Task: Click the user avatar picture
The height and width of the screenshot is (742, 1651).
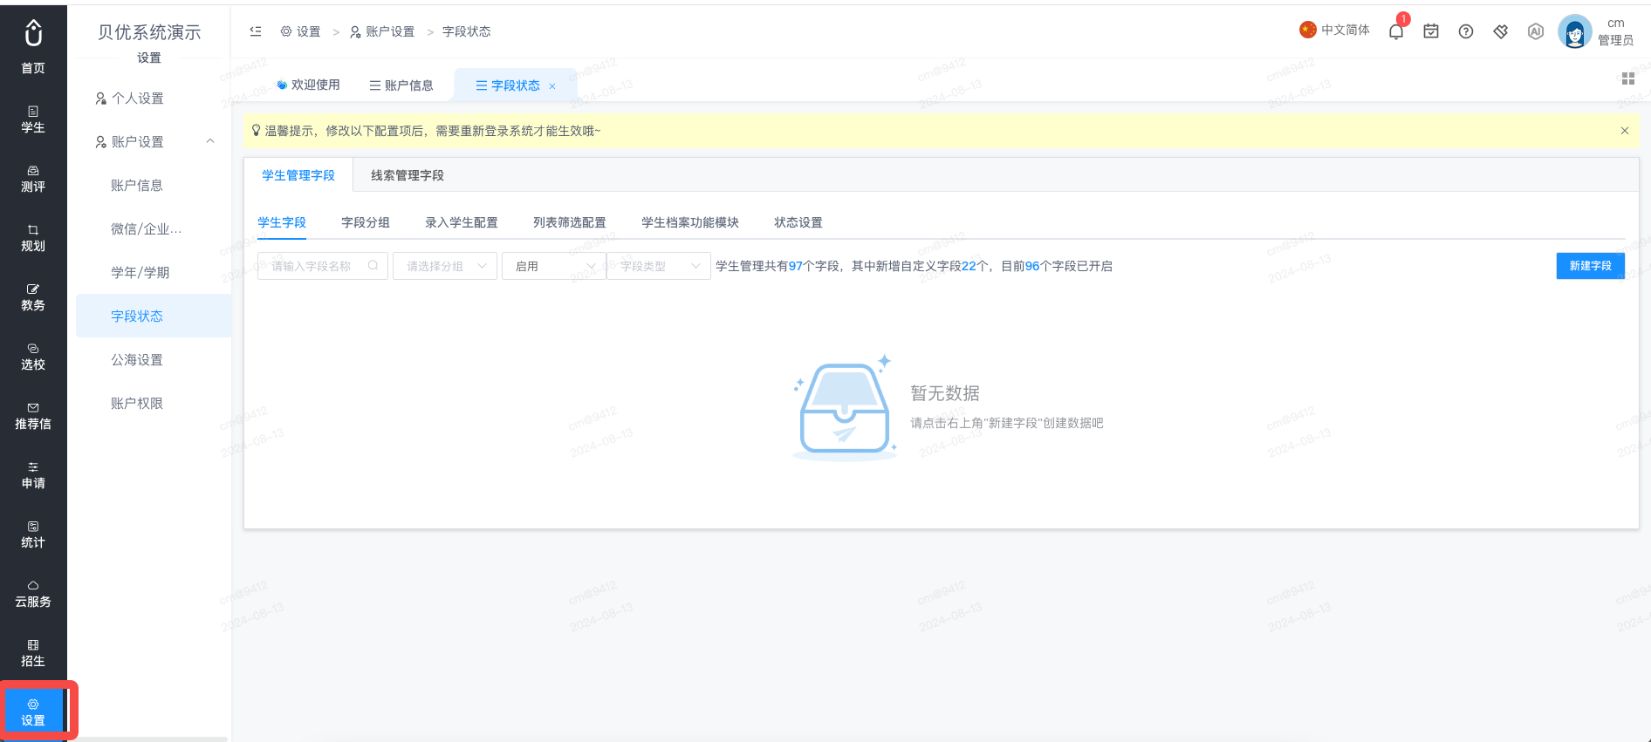Action: (1574, 32)
